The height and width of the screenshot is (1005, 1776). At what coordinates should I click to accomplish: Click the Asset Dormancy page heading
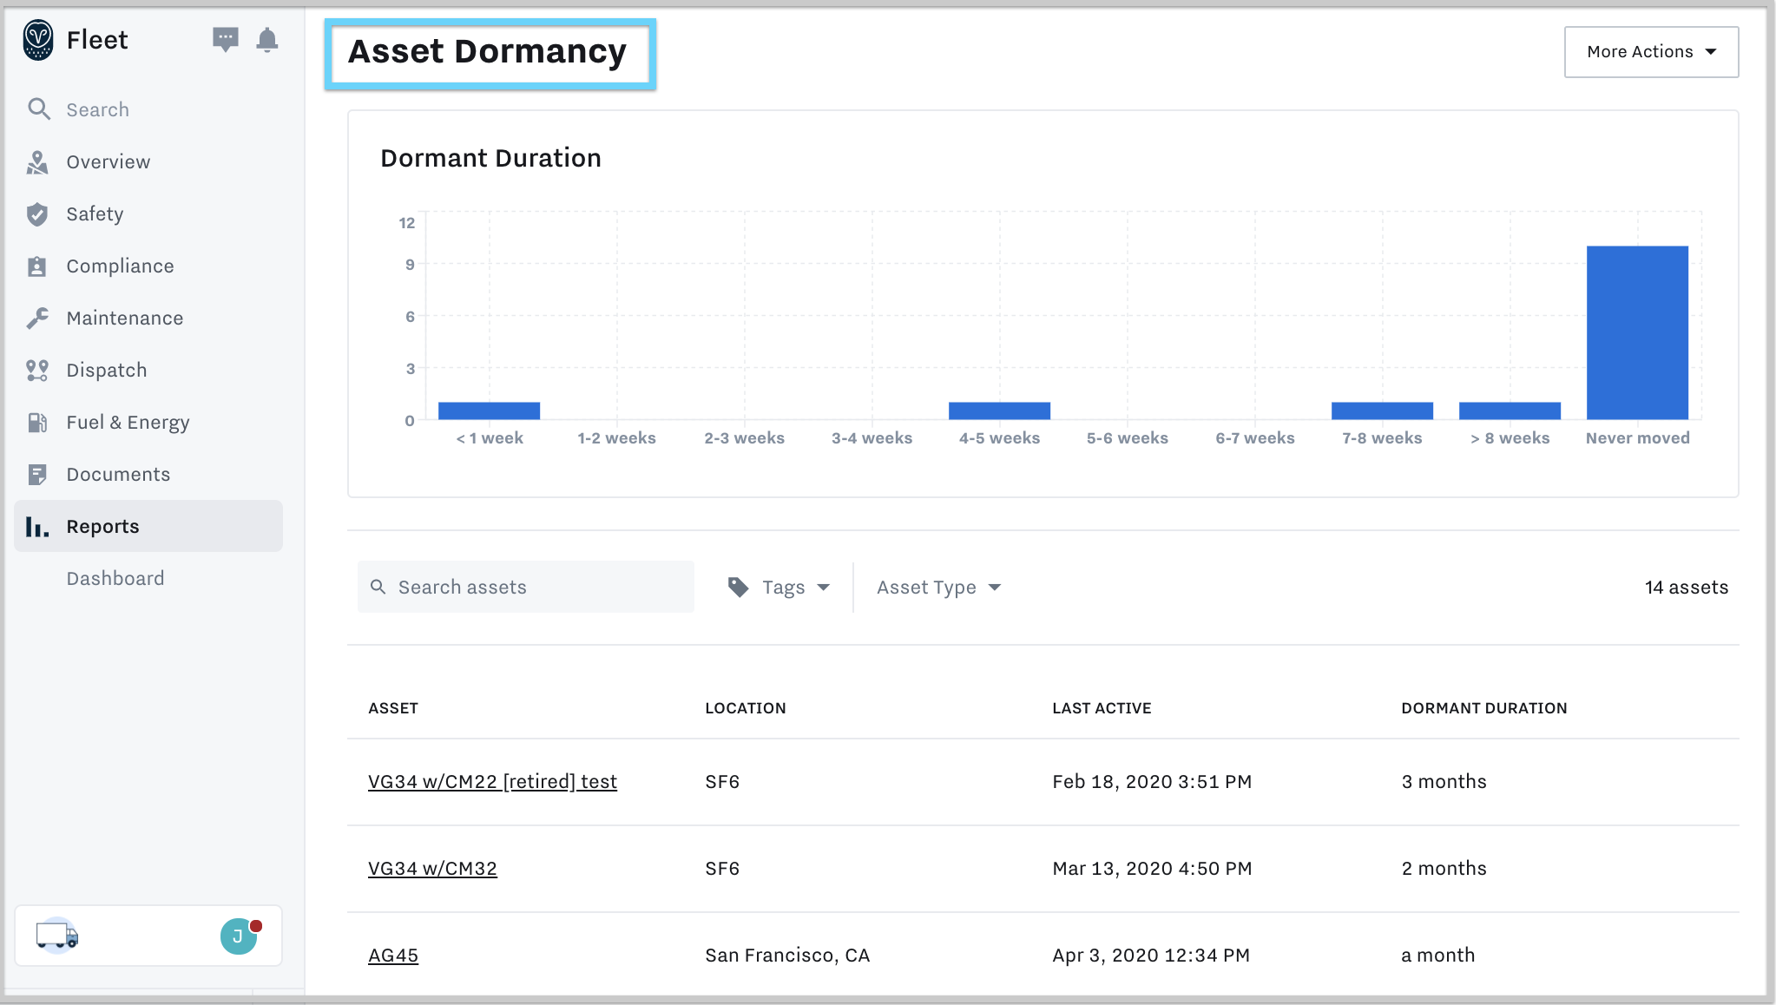[x=487, y=52]
